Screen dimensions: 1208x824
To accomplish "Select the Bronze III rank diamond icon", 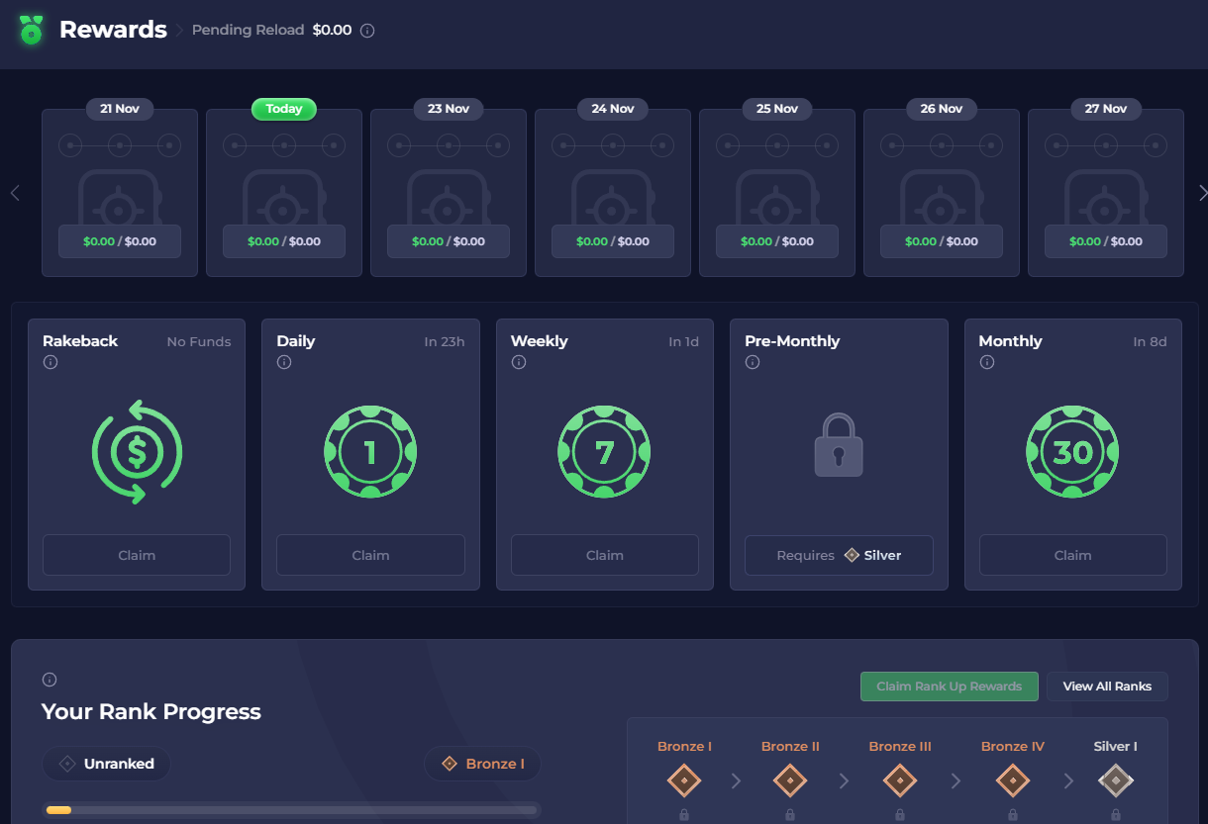I will tap(899, 780).
